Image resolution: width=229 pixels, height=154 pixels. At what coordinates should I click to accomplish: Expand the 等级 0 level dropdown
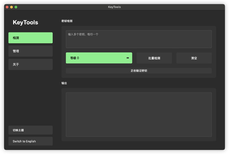[x=99, y=58]
